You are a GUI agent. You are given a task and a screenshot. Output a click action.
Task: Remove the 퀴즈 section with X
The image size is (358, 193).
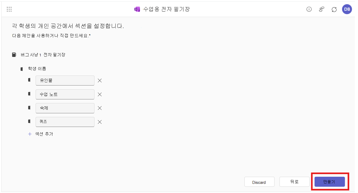[100, 122]
